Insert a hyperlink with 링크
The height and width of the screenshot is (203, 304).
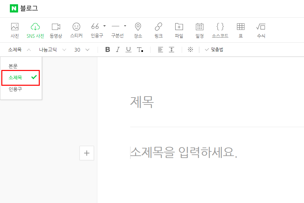tap(158, 31)
